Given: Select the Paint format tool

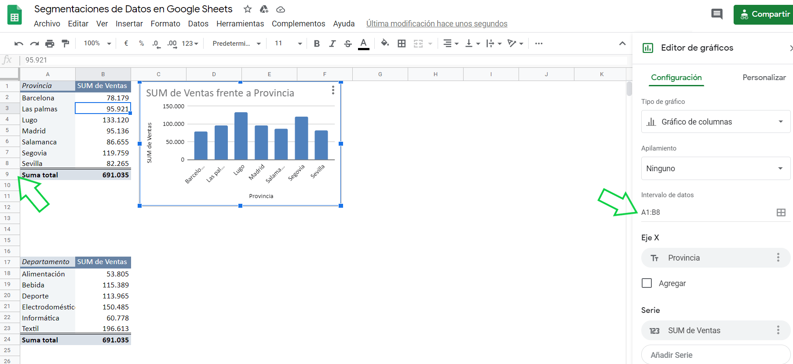Looking at the screenshot, I should point(66,43).
